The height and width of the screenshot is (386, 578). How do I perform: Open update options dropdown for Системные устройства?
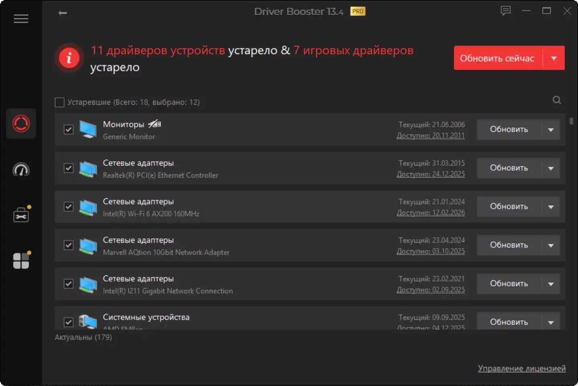pyautogui.click(x=551, y=322)
